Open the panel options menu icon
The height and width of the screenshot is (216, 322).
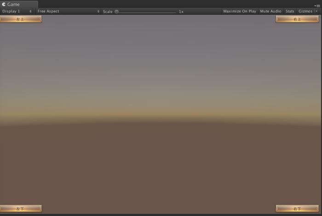316,5
